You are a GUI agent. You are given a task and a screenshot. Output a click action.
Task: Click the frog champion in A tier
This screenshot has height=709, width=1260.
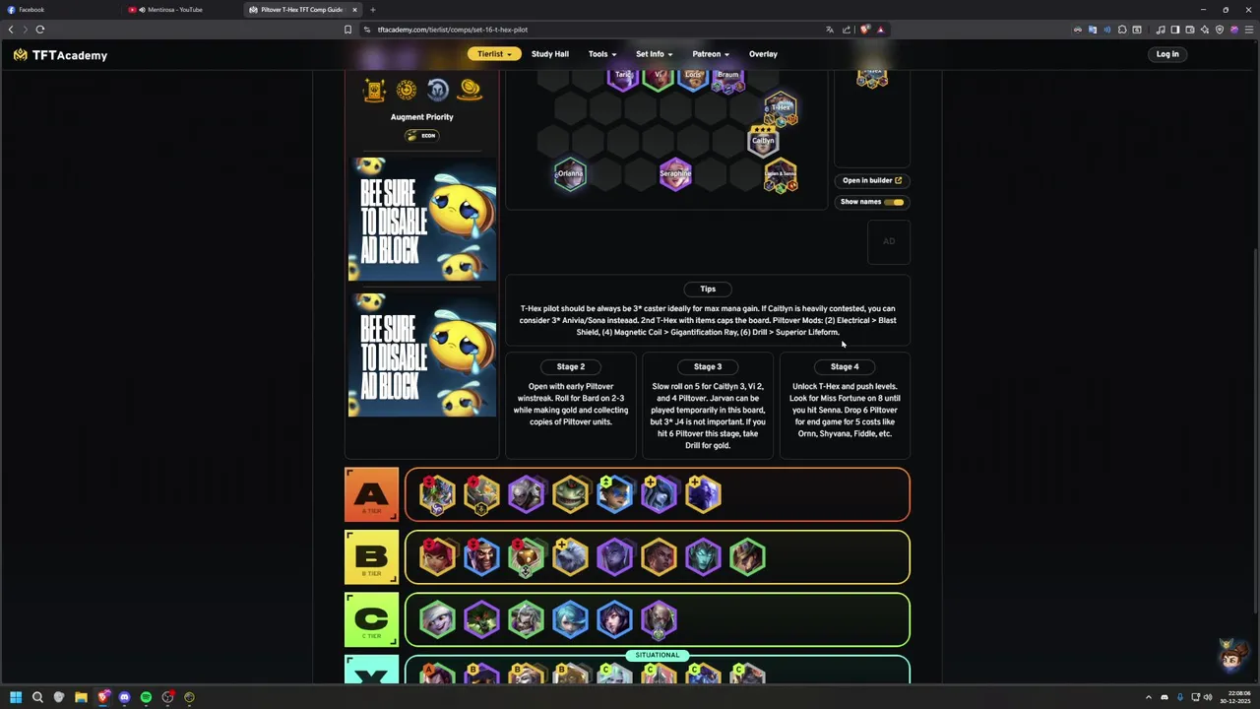pyautogui.click(x=570, y=494)
